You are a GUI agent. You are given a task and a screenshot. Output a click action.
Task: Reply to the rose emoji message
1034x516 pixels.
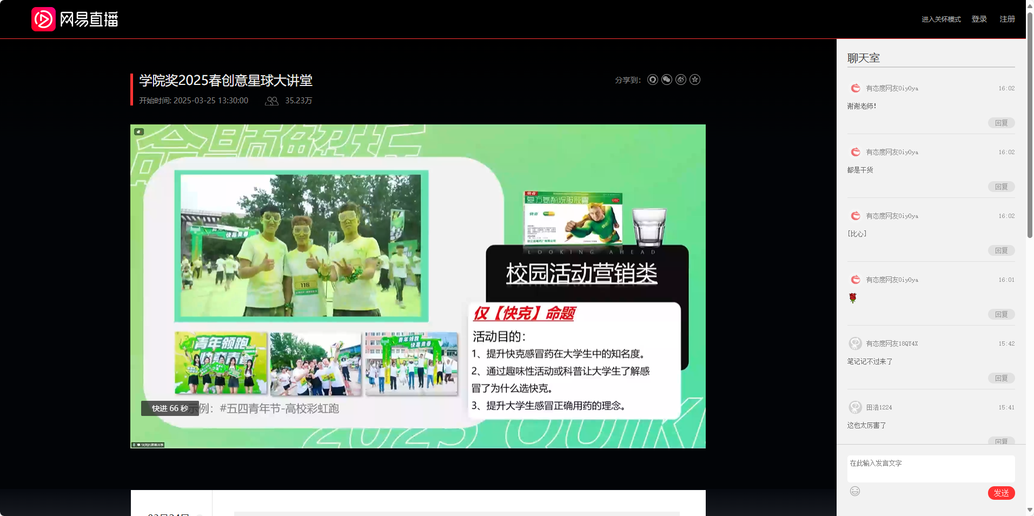[1001, 314]
